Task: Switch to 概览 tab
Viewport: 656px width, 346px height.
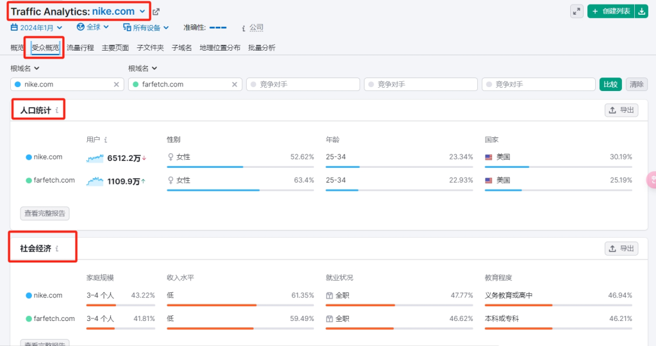Action: [x=17, y=47]
